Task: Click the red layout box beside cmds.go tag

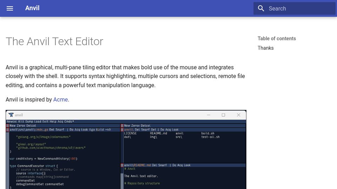Action: (7, 129)
